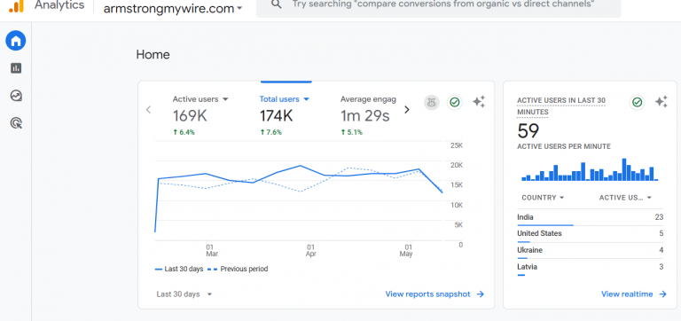The image size is (681, 321).
Task: Open the COUNTRY dimension dropdown
Action: [543, 198]
